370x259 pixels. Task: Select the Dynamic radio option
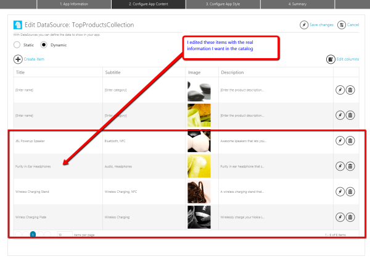(x=44, y=45)
